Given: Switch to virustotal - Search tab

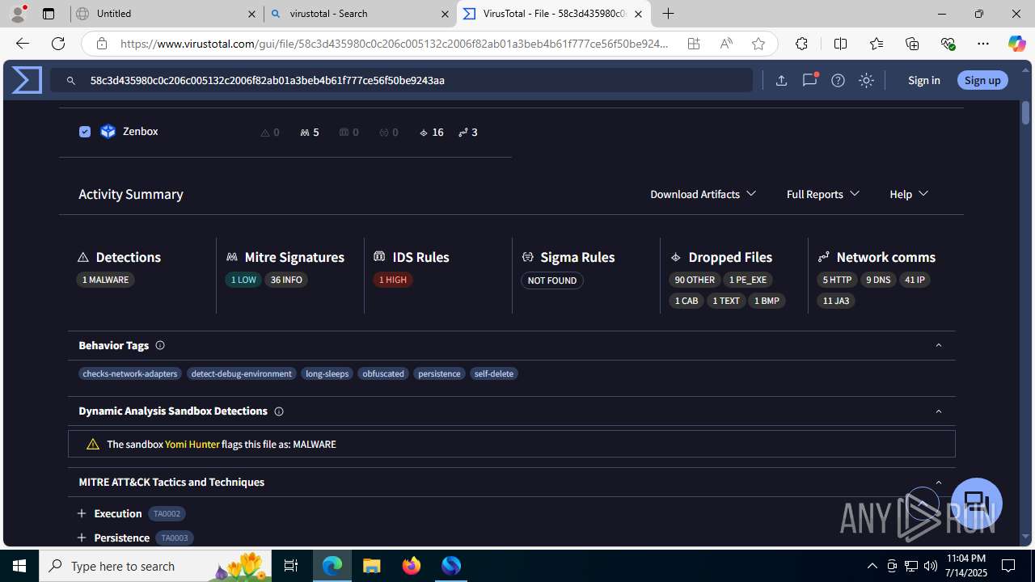Looking at the screenshot, I should (360, 14).
